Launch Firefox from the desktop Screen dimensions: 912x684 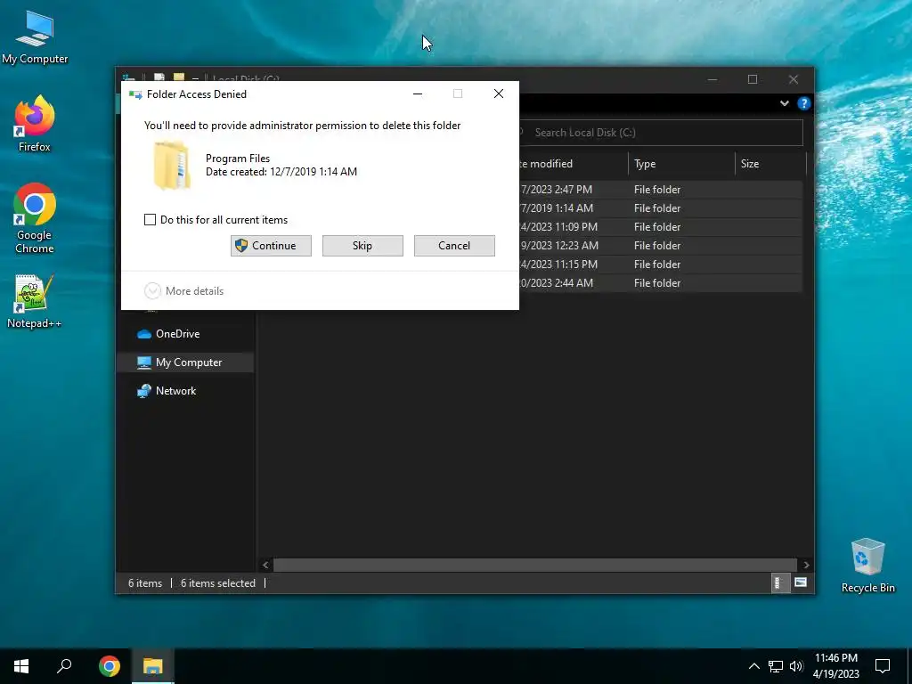click(x=35, y=123)
